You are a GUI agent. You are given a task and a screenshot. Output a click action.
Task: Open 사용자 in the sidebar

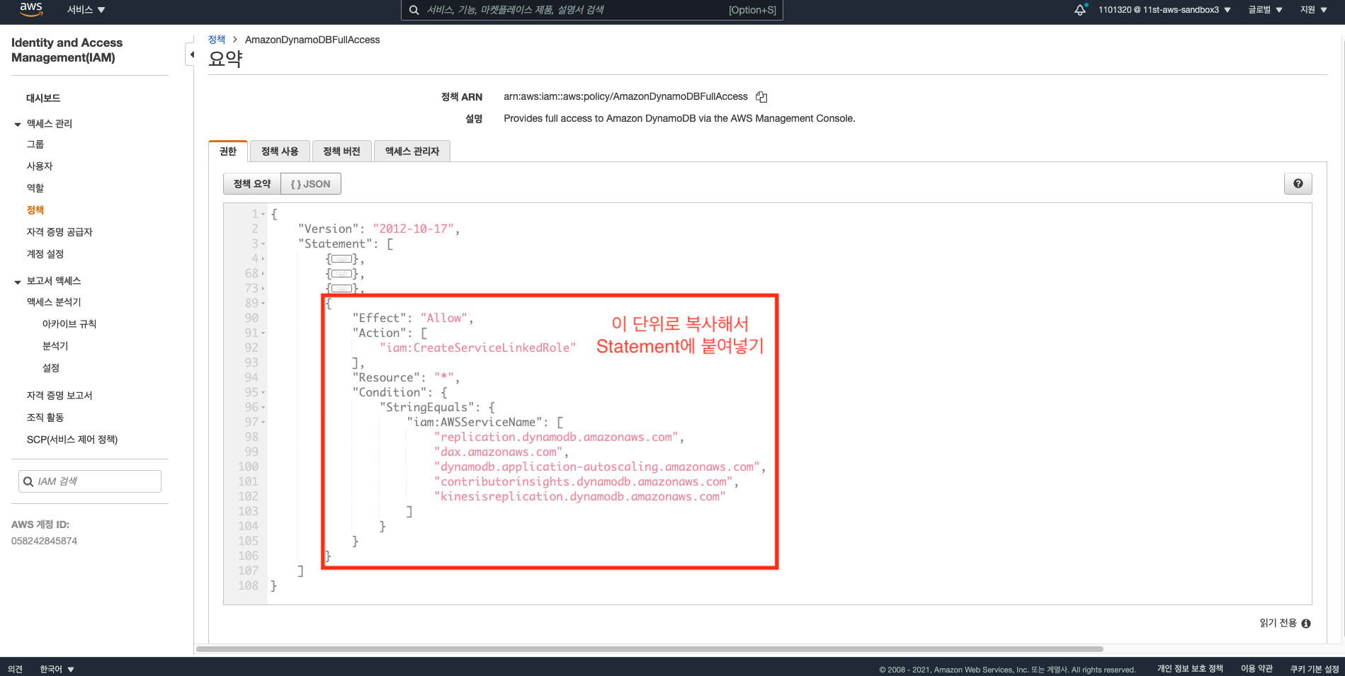point(40,166)
